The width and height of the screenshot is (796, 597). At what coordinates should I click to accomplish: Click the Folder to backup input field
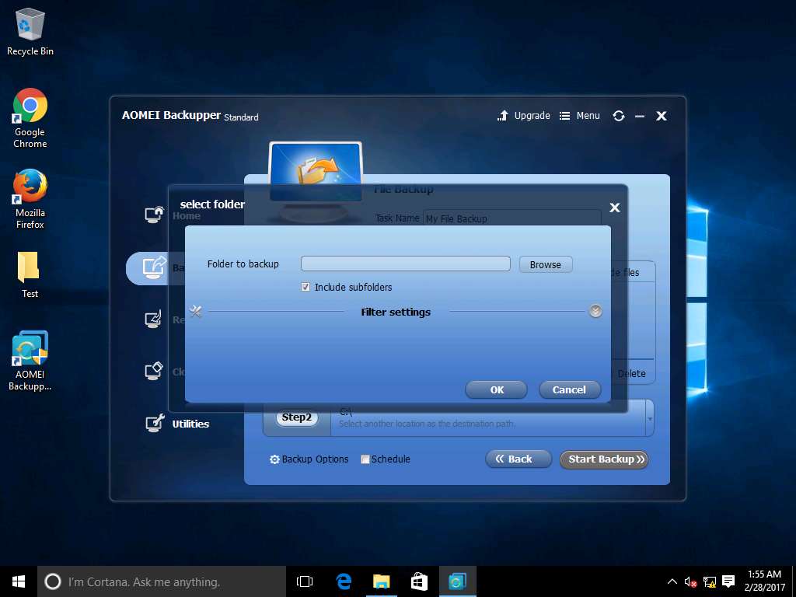pos(406,264)
